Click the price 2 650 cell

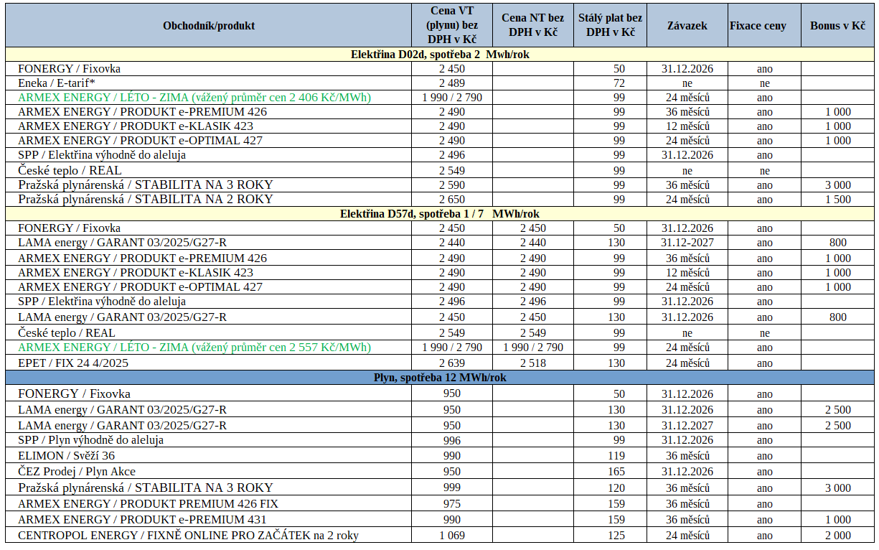(452, 199)
